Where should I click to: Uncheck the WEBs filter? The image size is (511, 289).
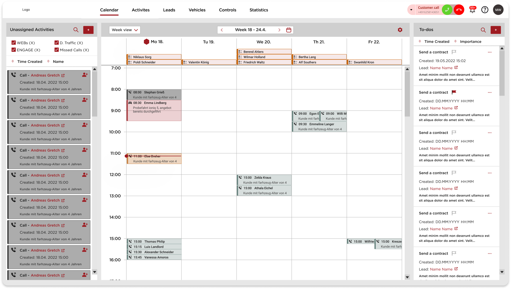pyautogui.click(x=14, y=43)
